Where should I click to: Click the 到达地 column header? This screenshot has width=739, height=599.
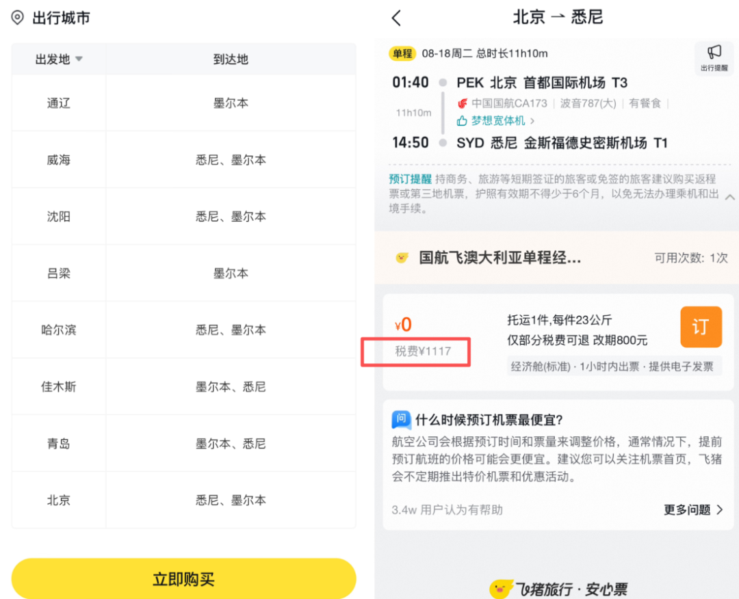[231, 59]
